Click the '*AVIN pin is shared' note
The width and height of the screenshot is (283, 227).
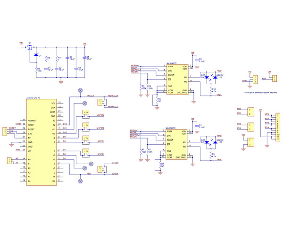(x=261, y=93)
